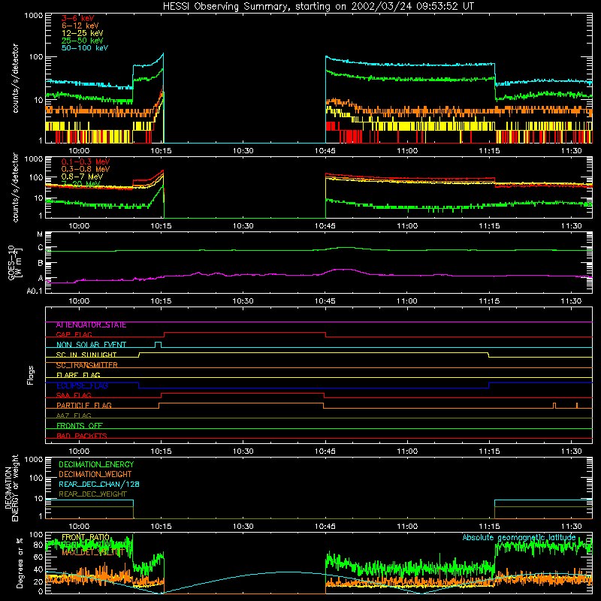Image resolution: width=601 pixels, height=601 pixels.
Task: Click the "NON_SOLAR_EVENT" flag label
Action: coord(91,345)
